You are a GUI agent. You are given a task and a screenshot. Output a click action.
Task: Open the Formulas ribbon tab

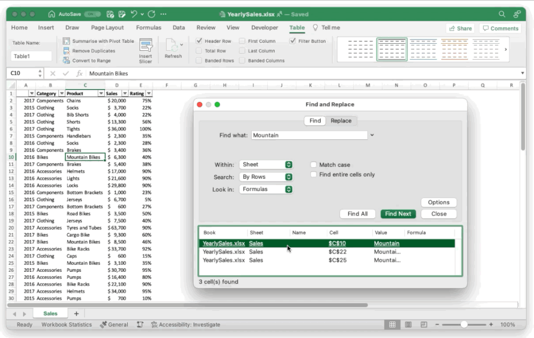tap(149, 28)
